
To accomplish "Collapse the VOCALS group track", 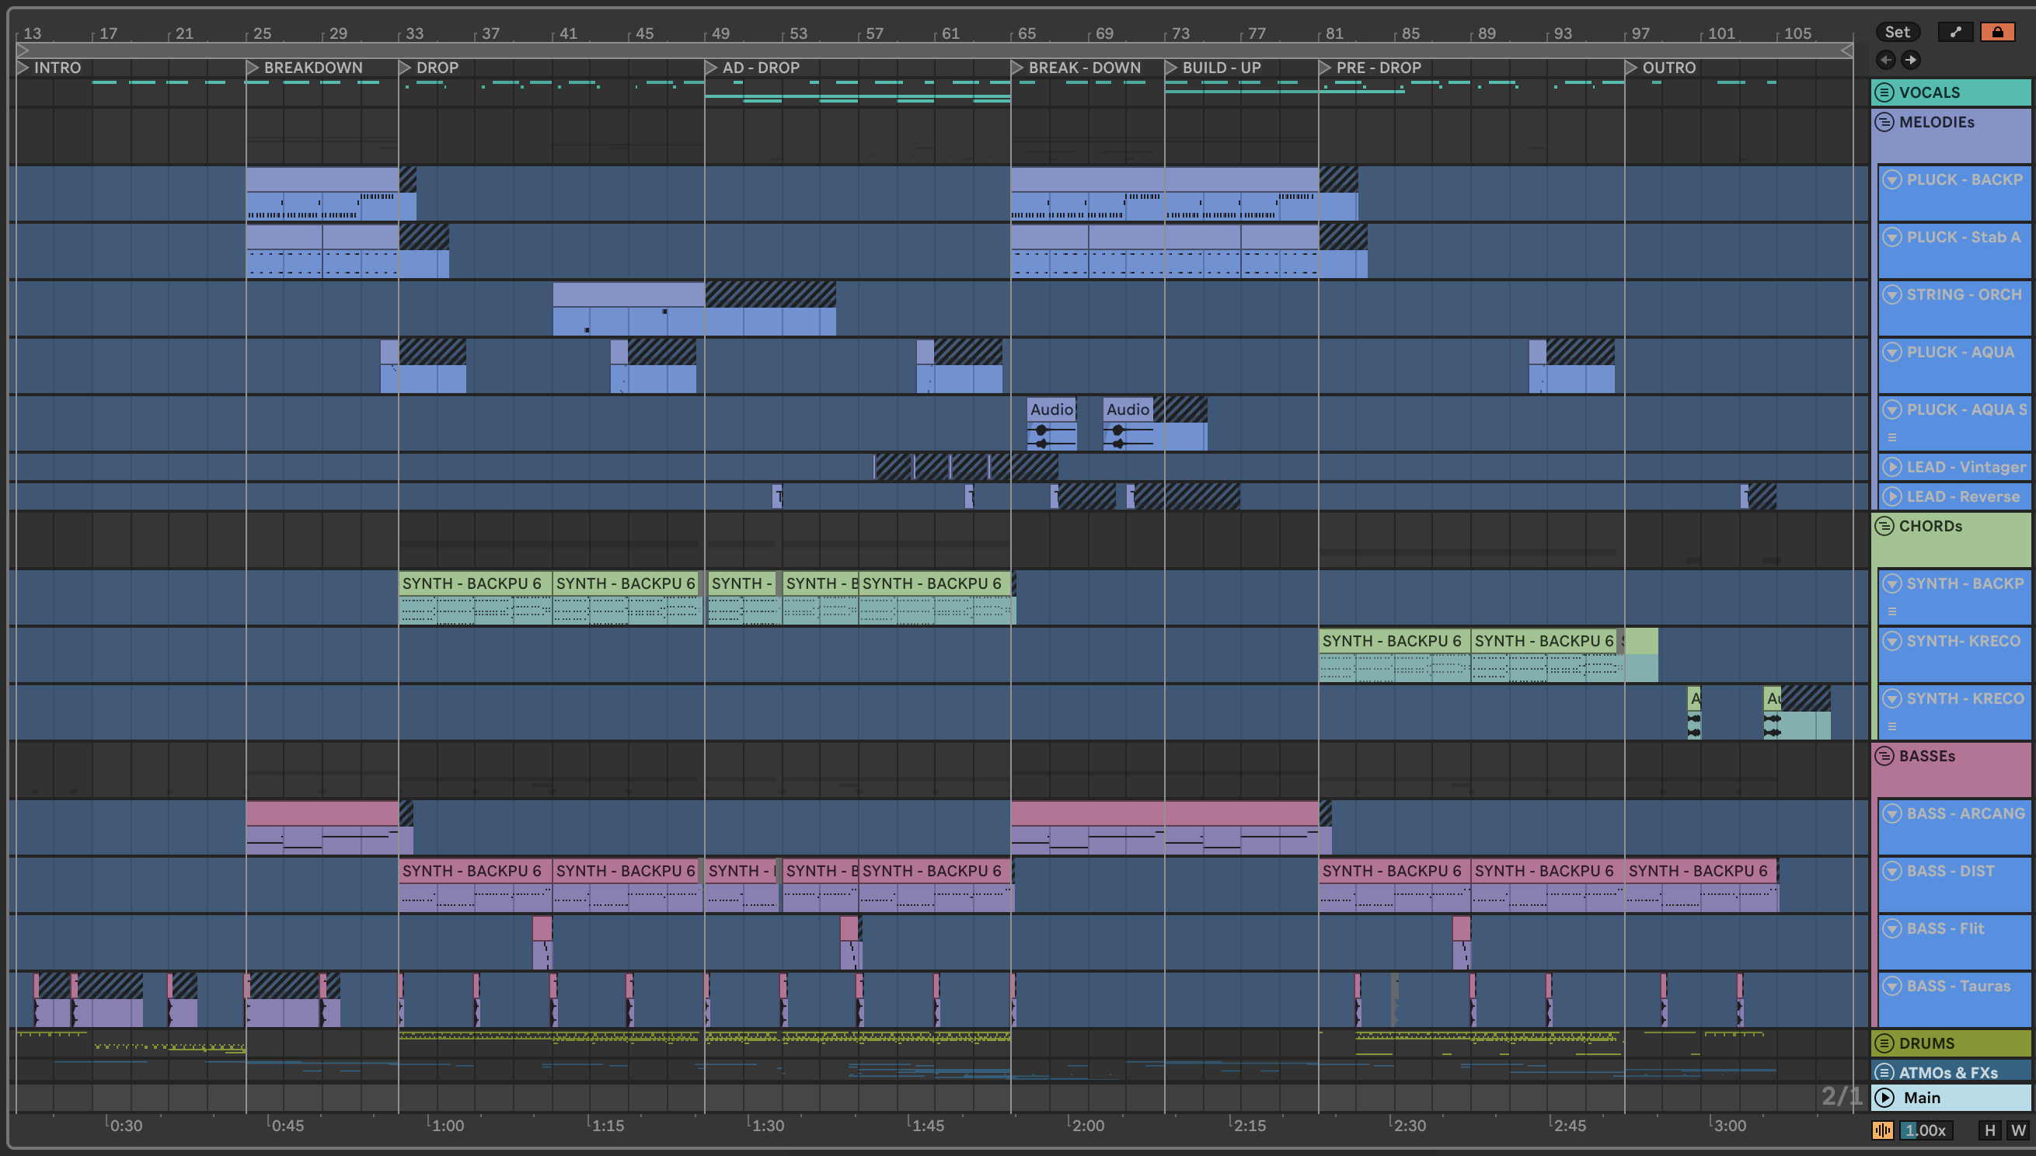I will coord(1884,92).
